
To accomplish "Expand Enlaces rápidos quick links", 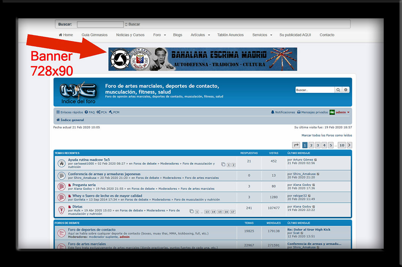I will (70, 112).
